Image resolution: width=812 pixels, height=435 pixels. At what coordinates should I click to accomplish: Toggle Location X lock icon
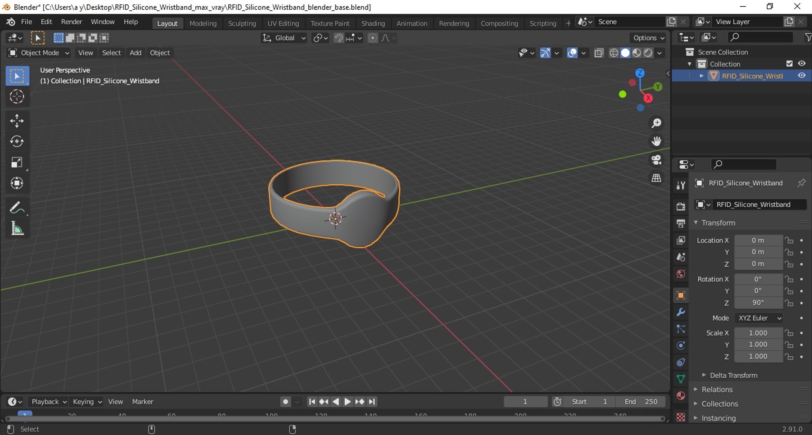point(789,240)
